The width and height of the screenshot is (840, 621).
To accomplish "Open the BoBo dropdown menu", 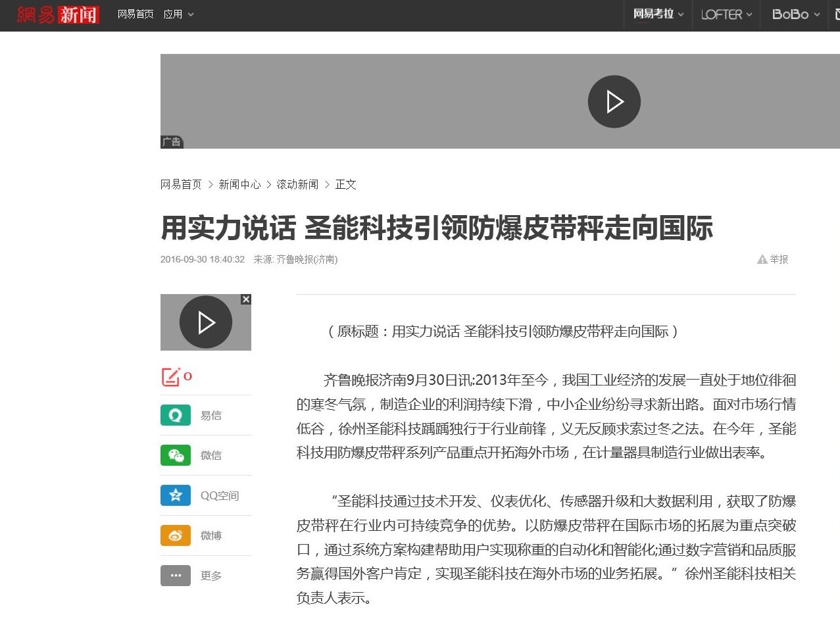I will click(794, 14).
